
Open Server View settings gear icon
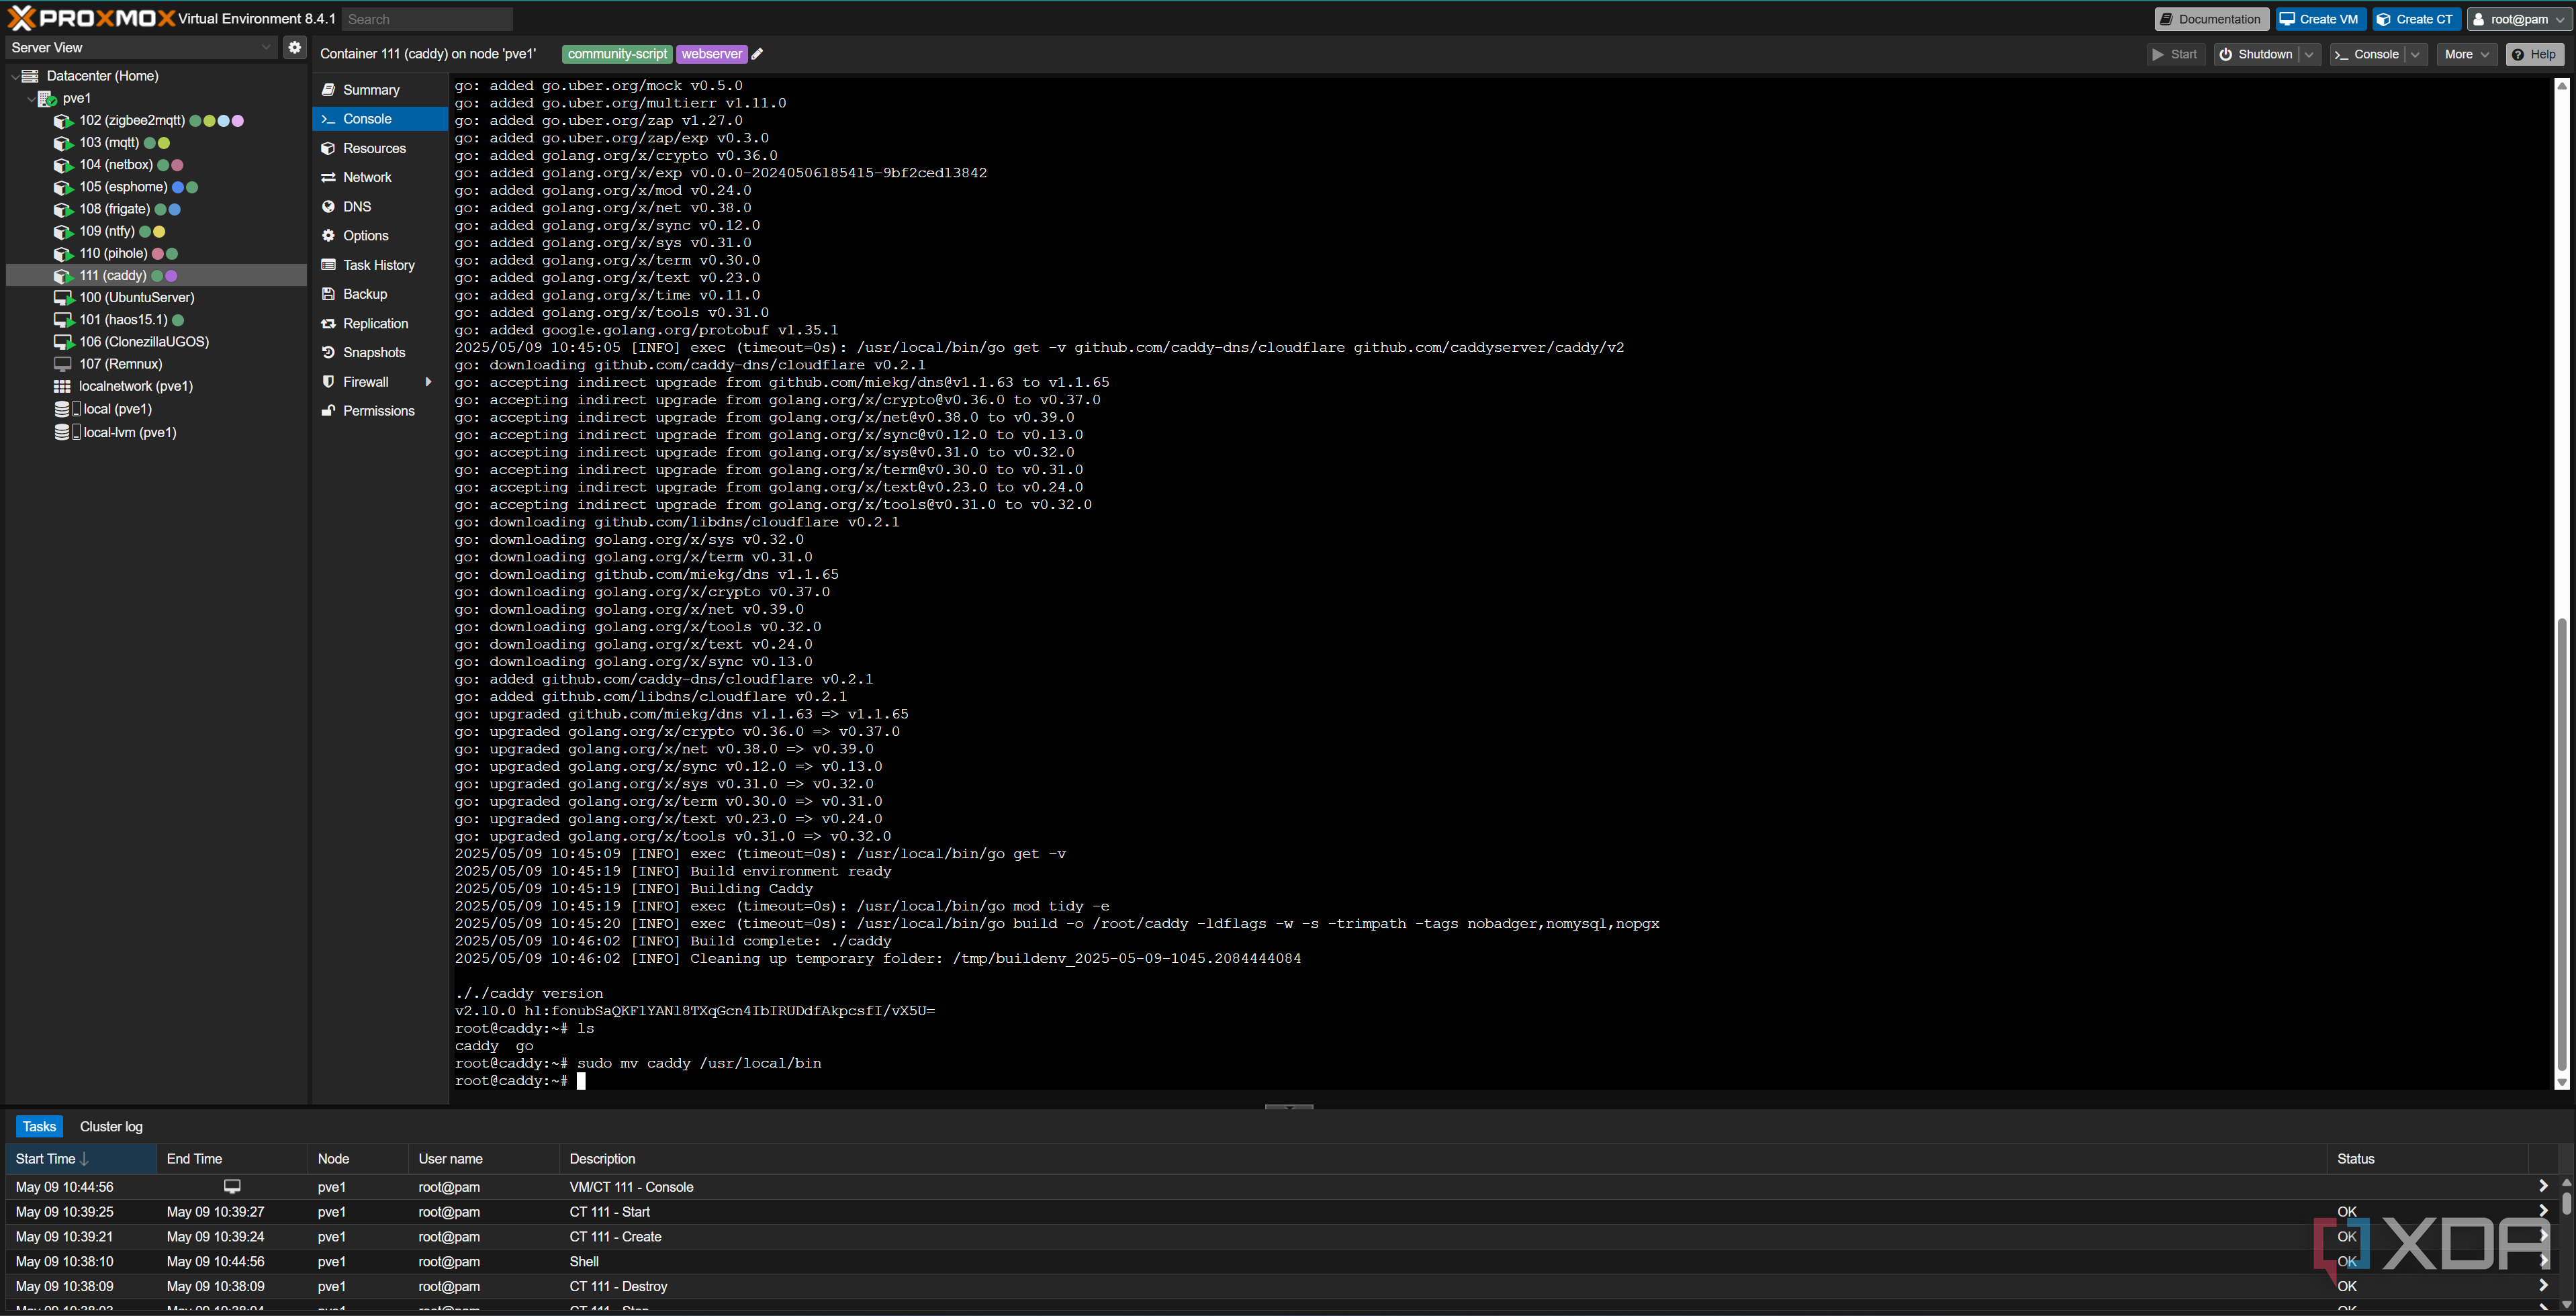[x=294, y=46]
